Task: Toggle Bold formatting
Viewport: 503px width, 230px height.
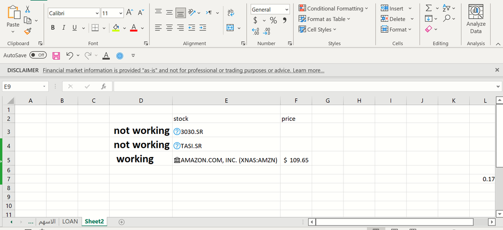Action: click(52, 28)
